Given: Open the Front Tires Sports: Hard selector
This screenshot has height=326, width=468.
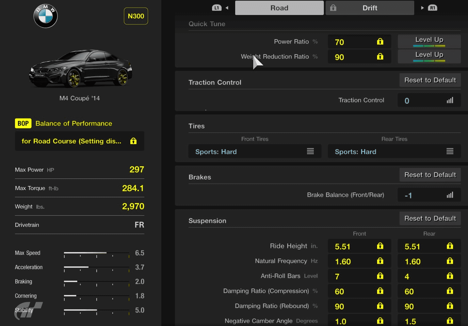Looking at the screenshot, I should coord(255,151).
